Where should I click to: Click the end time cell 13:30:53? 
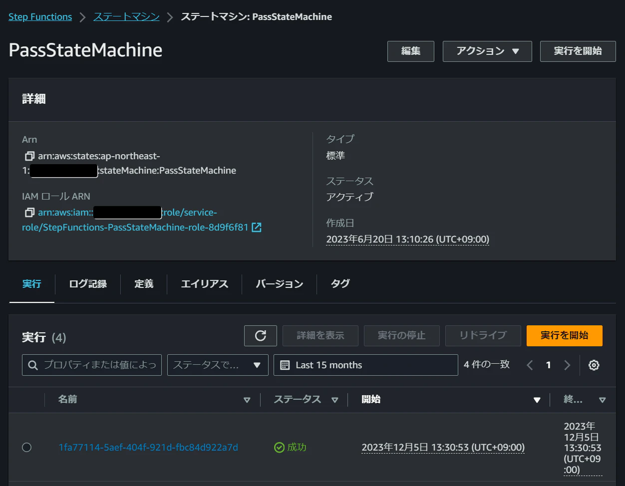click(583, 448)
